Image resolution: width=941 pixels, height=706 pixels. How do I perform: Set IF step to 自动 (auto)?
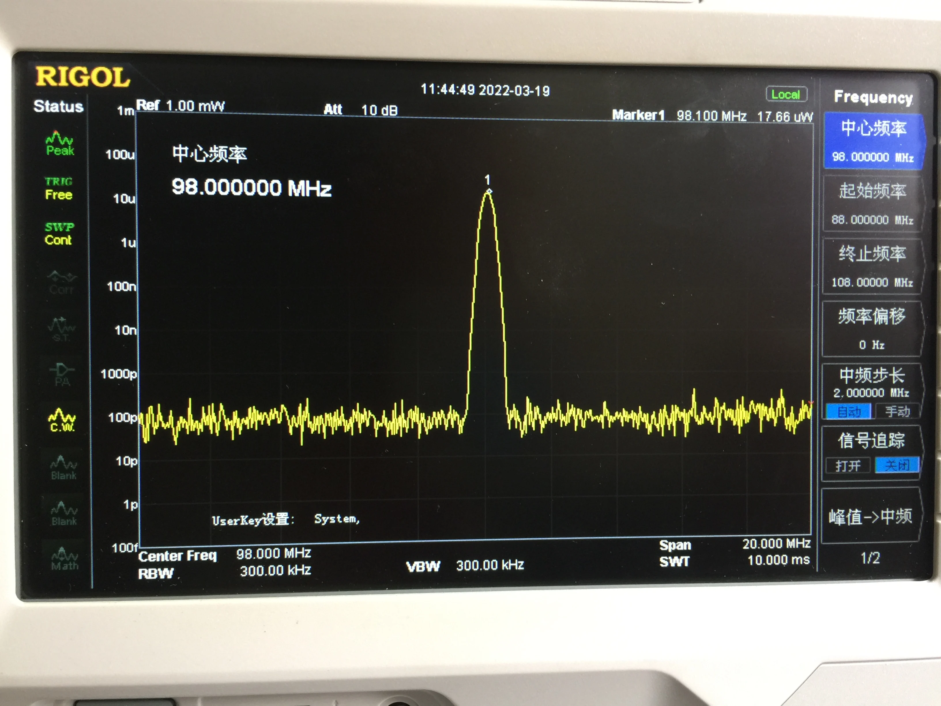tap(849, 412)
